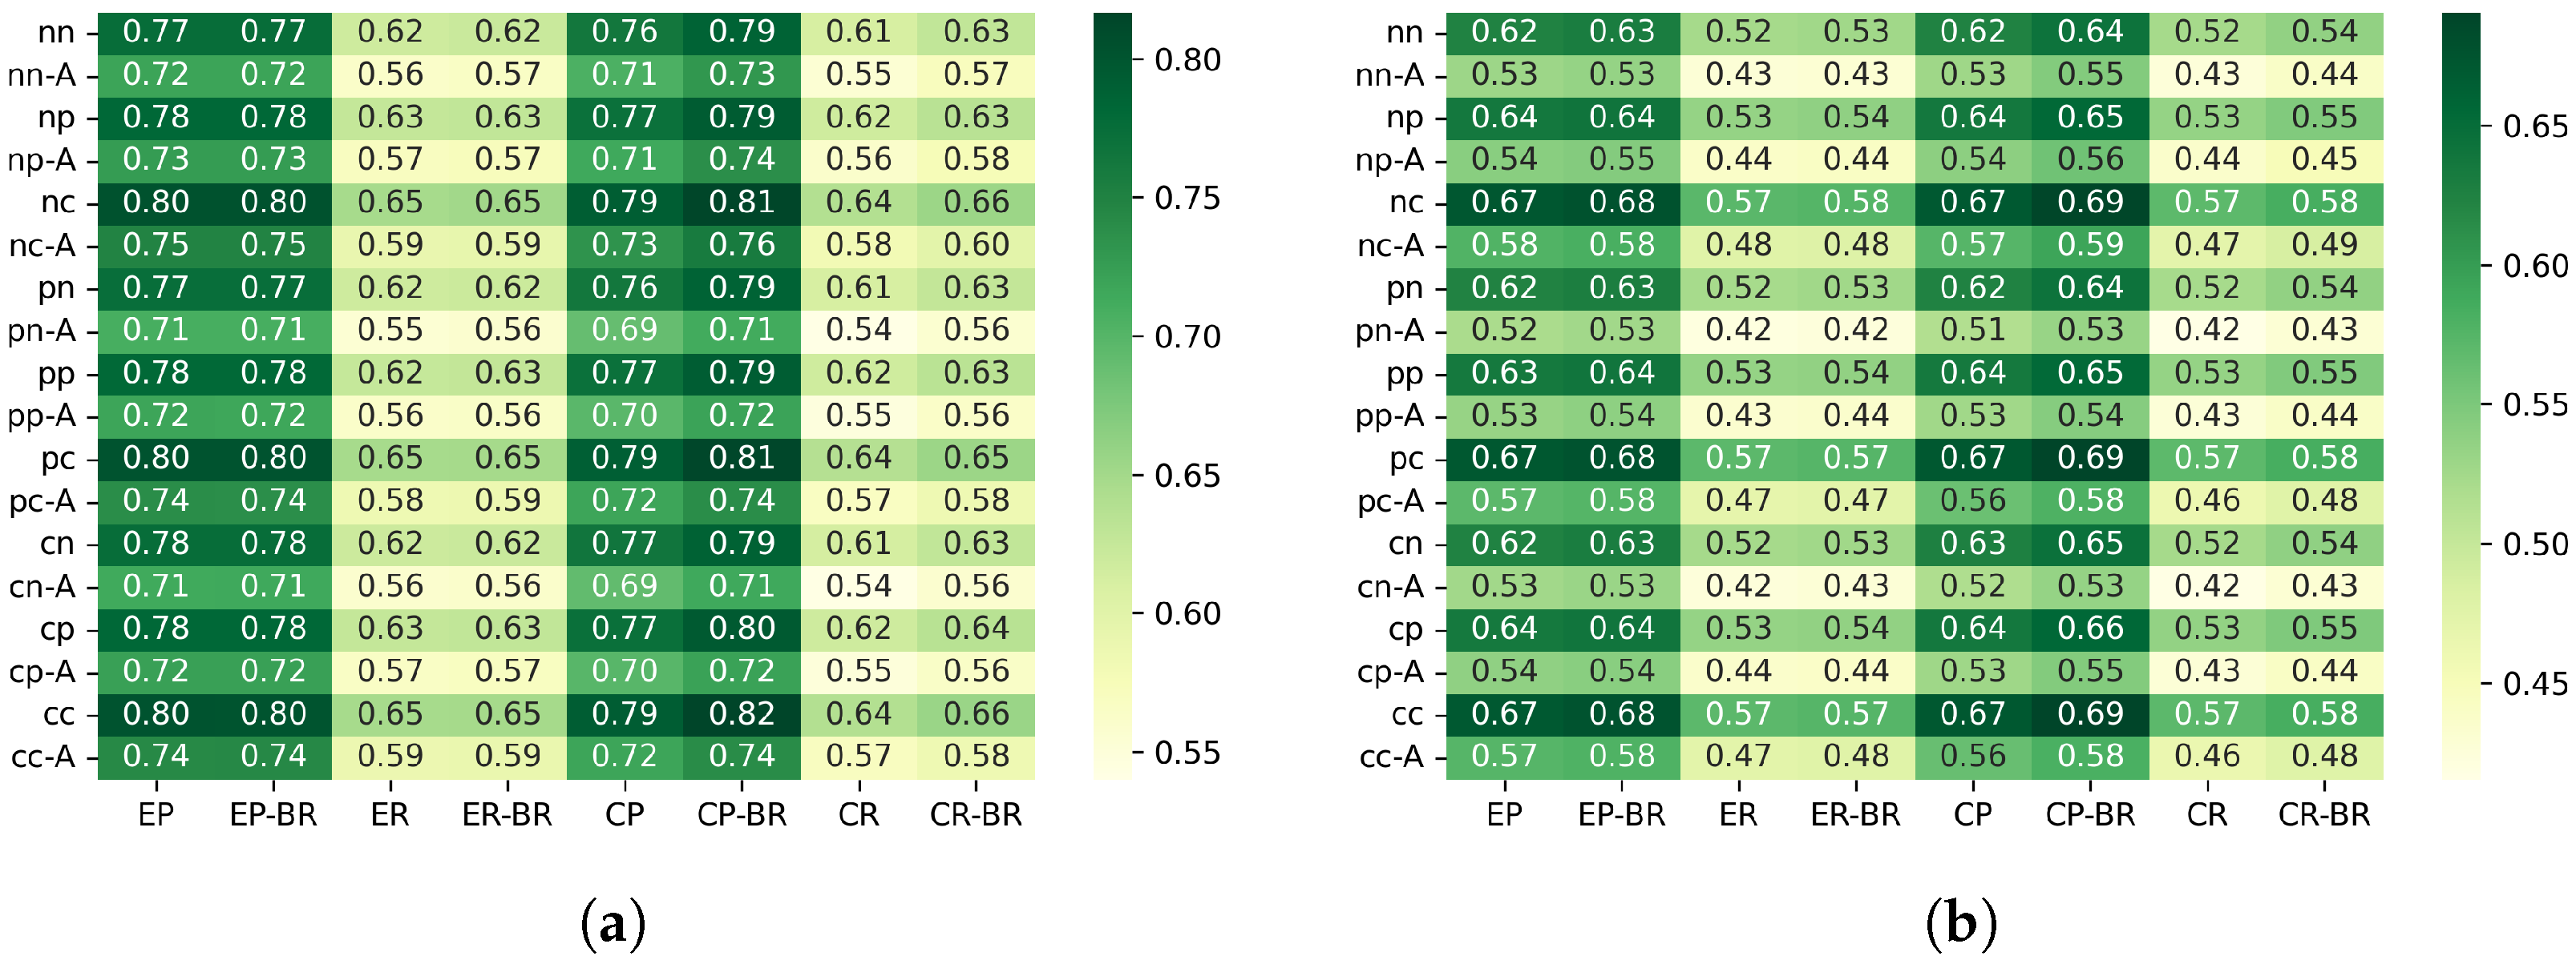
Task: Click the CP axis label under left heatmap
Action: [625, 815]
